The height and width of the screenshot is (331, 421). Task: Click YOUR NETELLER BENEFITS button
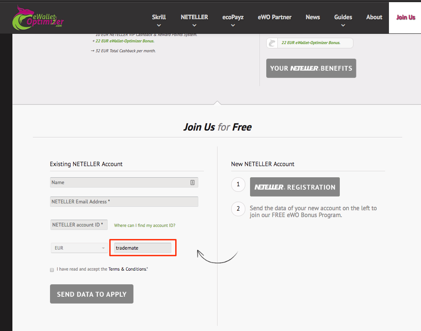[x=311, y=68]
